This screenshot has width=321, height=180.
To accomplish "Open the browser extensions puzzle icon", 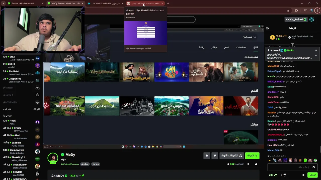I will (296, 10).
